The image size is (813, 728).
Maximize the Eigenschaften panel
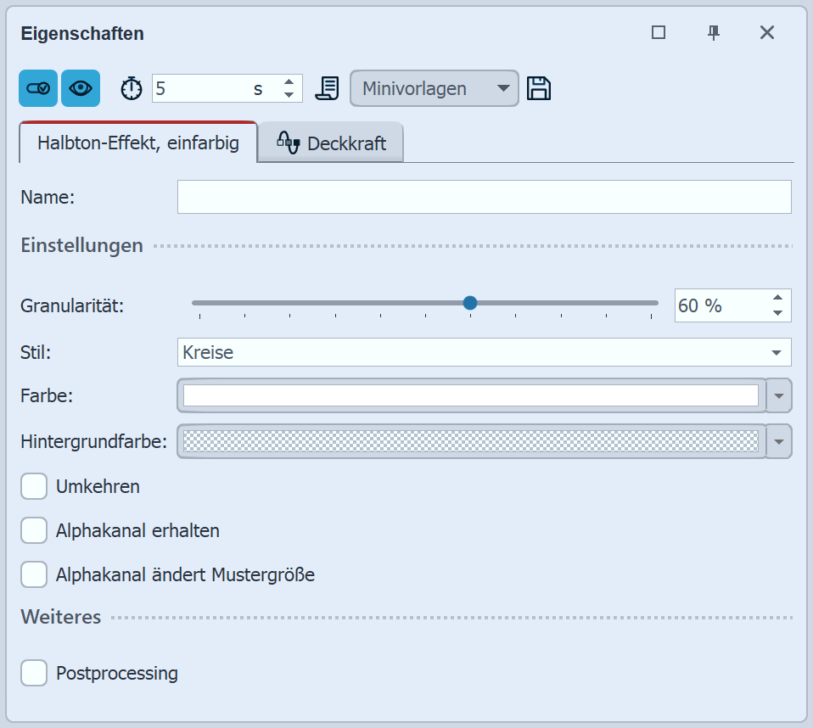pyautogui.click(x=659, y=32)
